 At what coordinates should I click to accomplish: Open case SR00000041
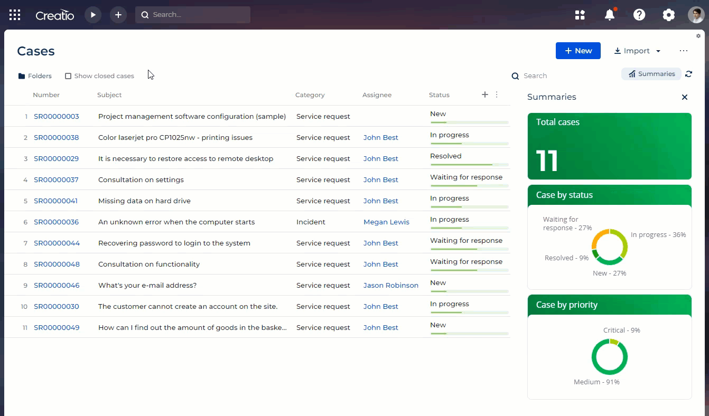click(56, 201)
